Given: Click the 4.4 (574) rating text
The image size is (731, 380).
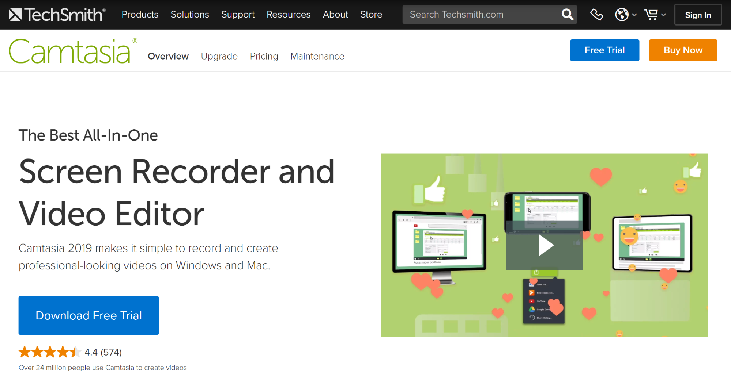Looking at the screenshot, I should [103, 352].
